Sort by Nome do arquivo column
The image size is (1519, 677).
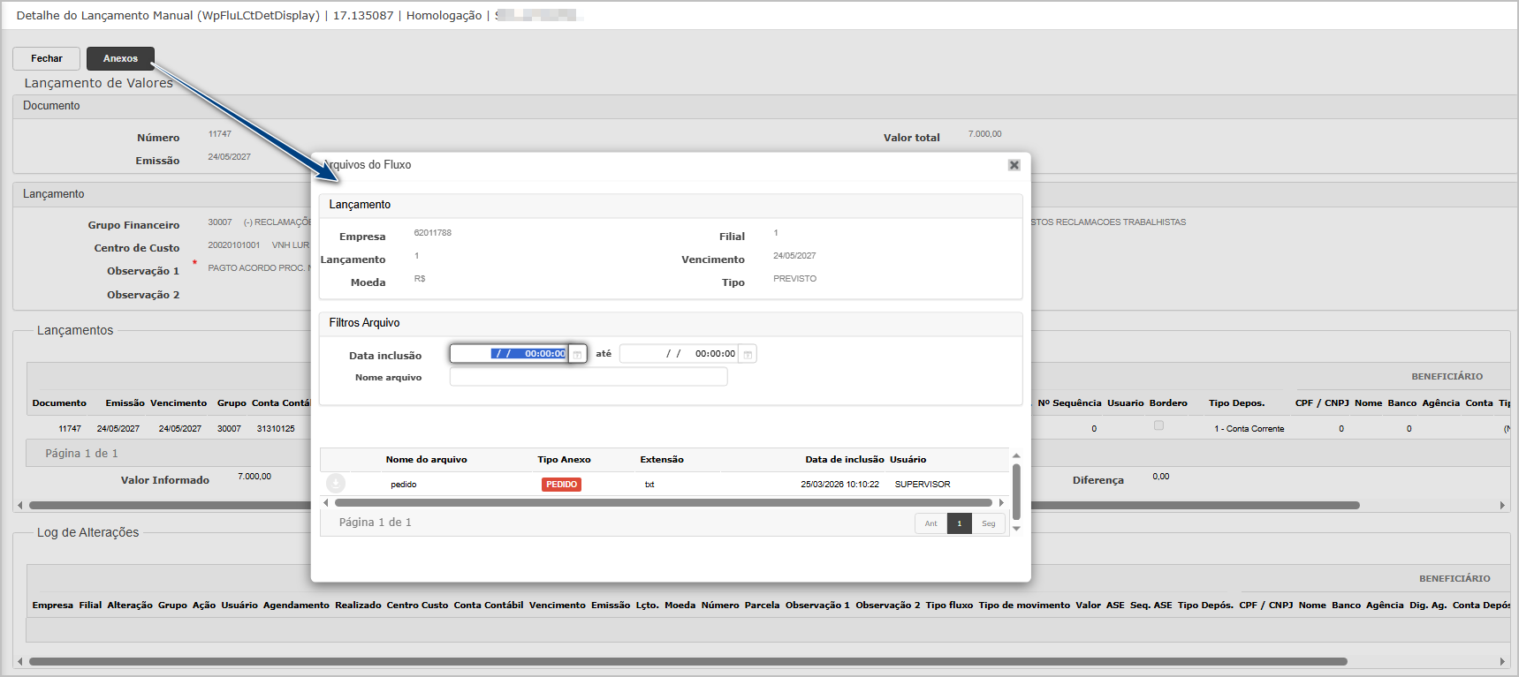(426, 460)
